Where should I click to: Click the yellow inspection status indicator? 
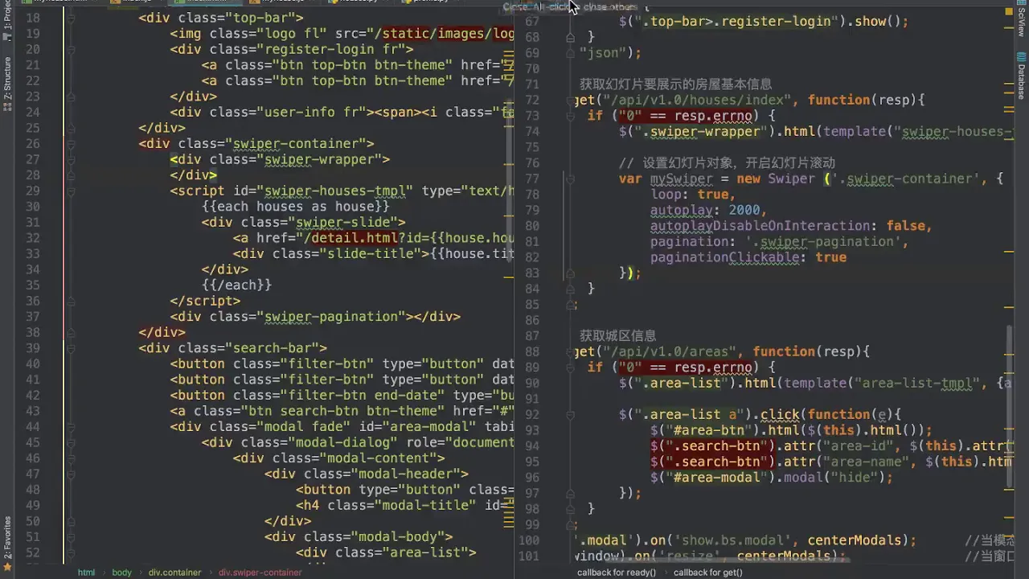(x=1009, y=11)
